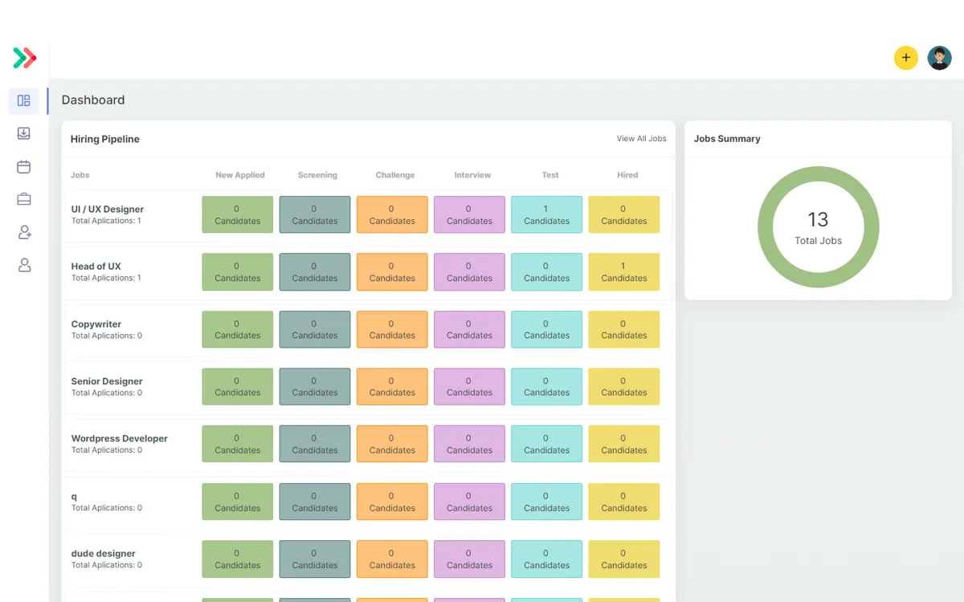Viewport: 964px width, 602px height.
Task: Click the Total Jobs donut chart
Action: click(x=818, y=227)
